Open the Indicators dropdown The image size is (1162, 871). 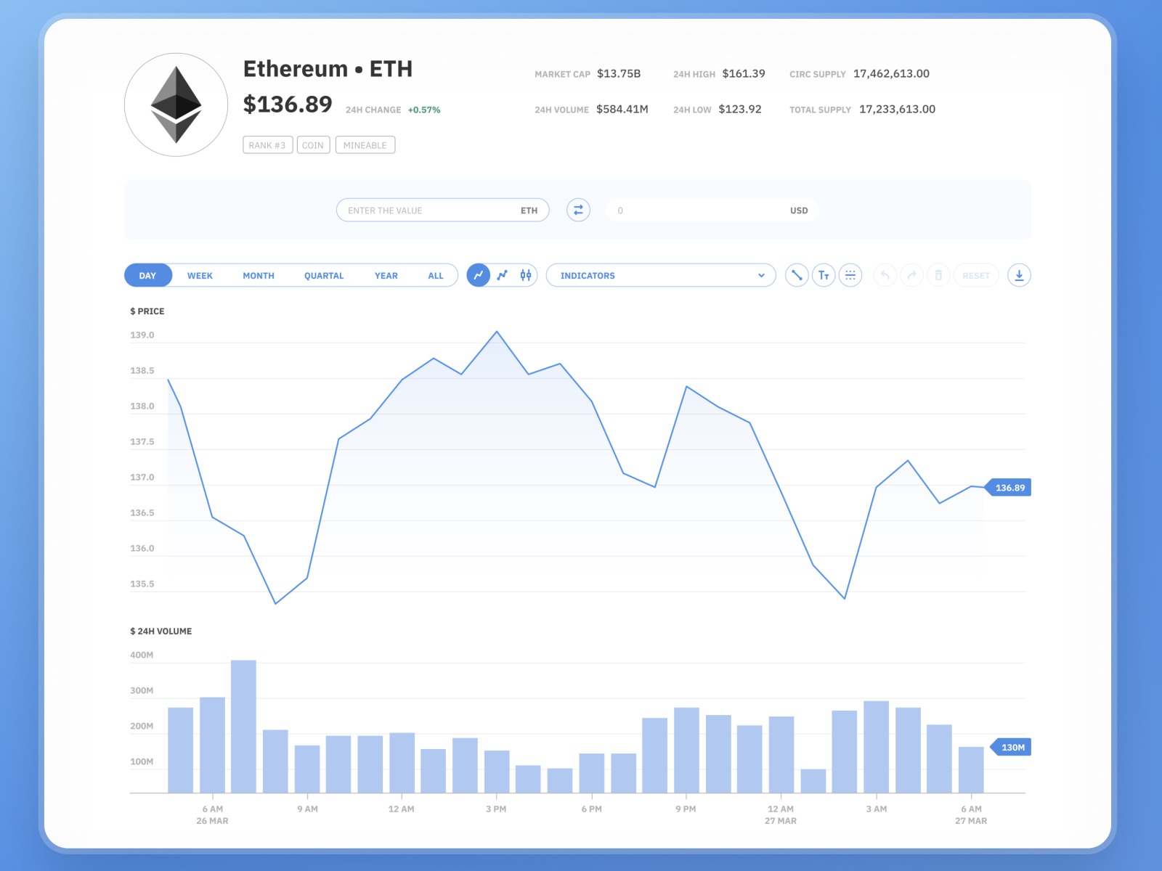coord(661,275)
